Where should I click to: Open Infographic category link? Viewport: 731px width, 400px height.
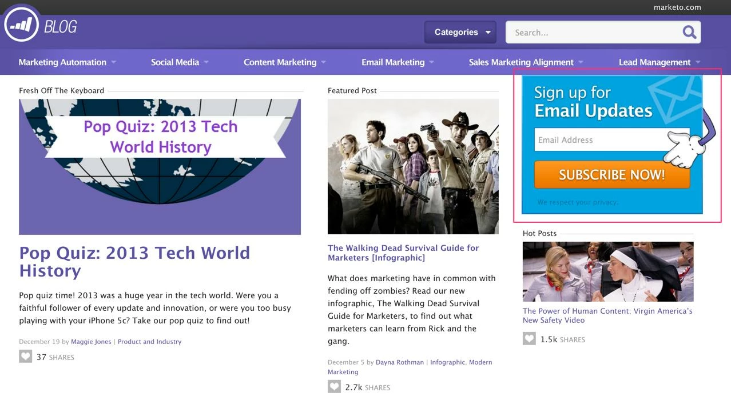pos(448,362)
